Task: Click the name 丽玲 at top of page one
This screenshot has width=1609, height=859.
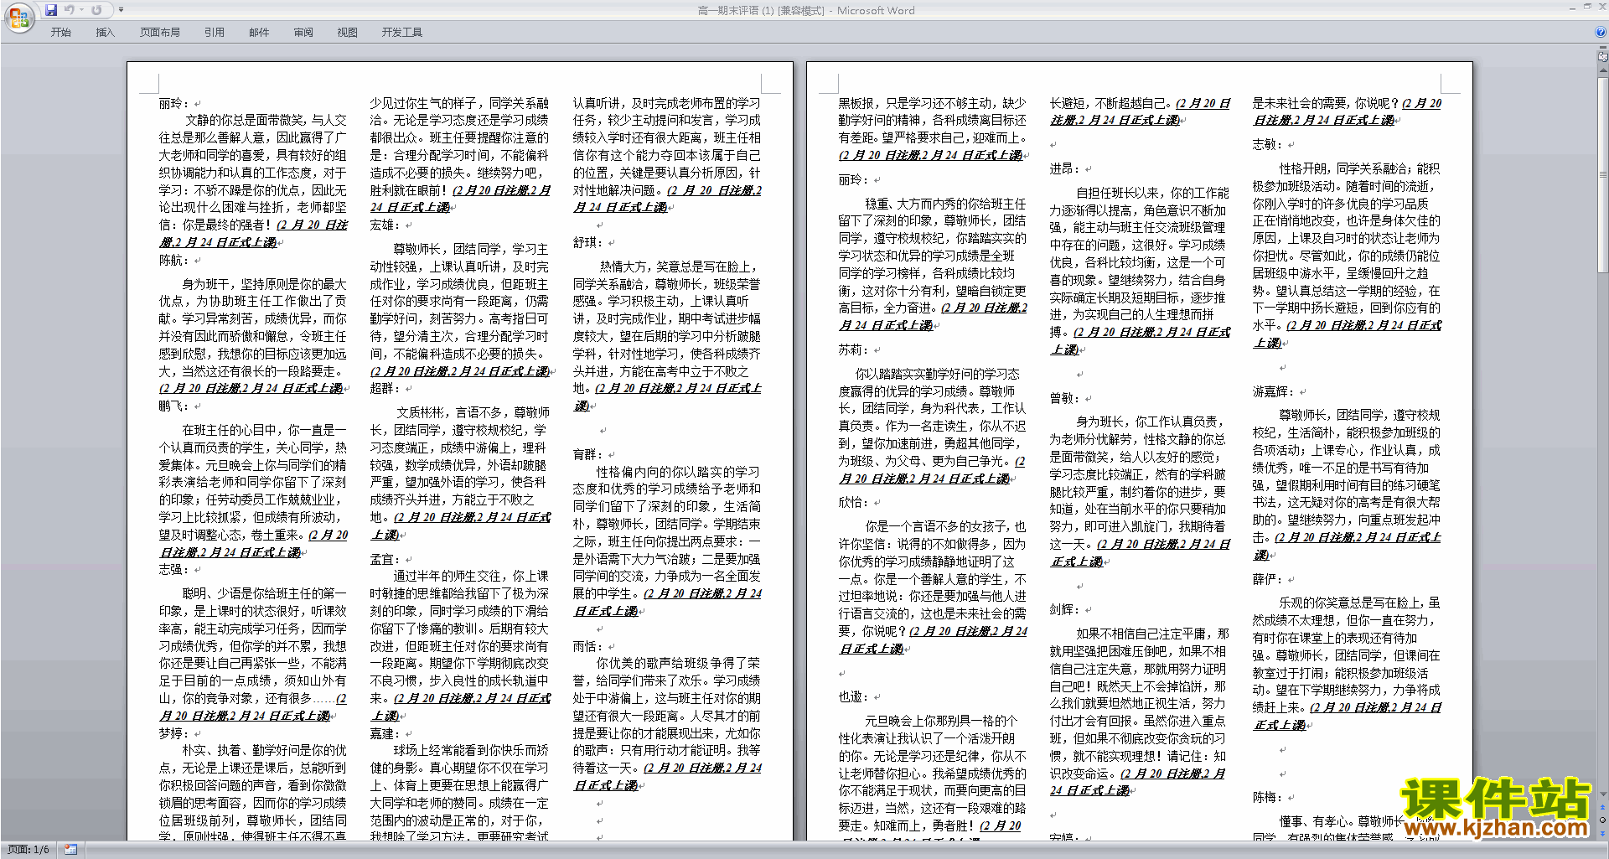Action: point(170,103)
